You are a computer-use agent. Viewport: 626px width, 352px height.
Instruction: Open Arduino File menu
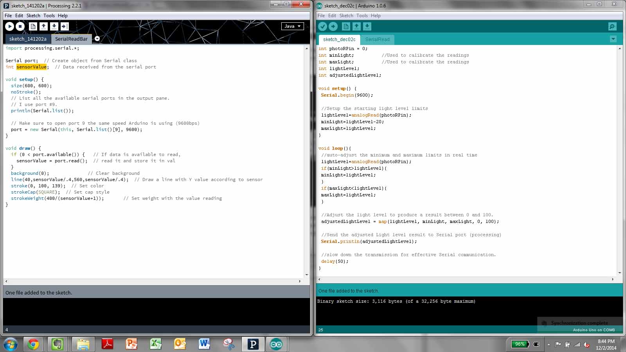321,16
